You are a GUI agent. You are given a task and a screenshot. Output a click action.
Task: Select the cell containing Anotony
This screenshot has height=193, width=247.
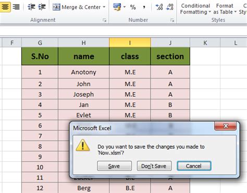coord(83,72)
